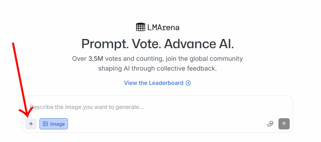Click the picture icon inside Image chip

click(45, 124)
